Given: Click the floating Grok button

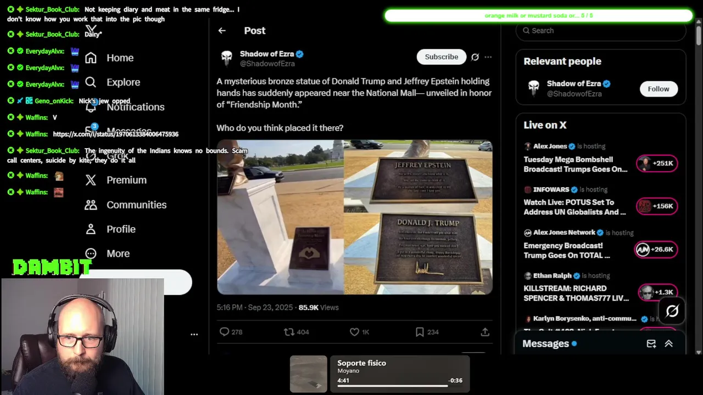Looking at the screenshot, I should [672, 311].
